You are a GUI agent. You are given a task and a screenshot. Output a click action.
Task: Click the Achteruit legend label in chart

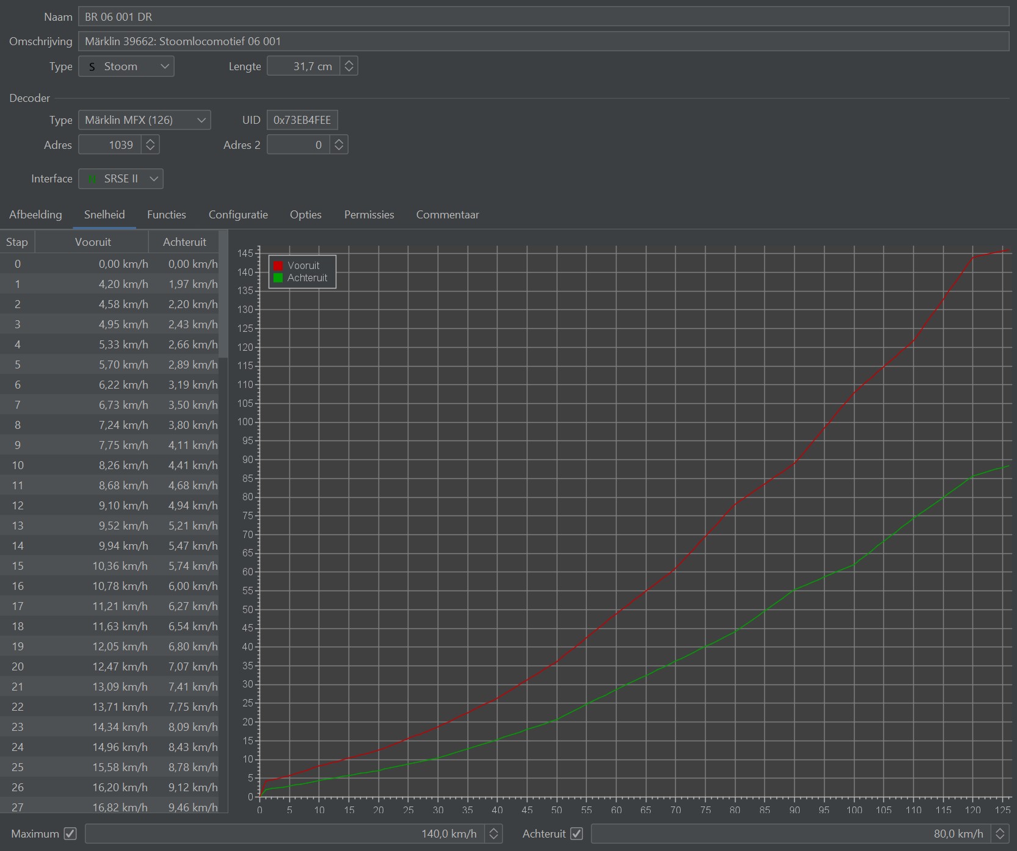(308, 278)
